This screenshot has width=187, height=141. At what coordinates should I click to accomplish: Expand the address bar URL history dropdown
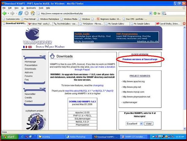pyautogui.click(x=150, y=13)
